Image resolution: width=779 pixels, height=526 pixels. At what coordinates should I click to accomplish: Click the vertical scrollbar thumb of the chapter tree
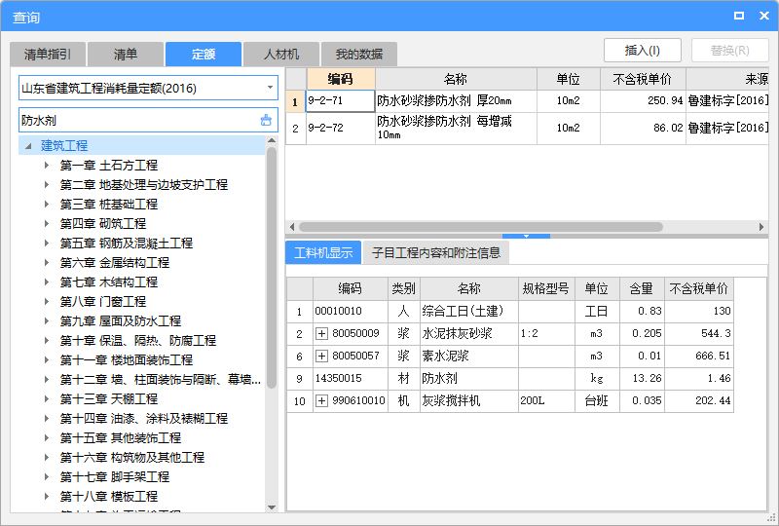click(272, 268)
